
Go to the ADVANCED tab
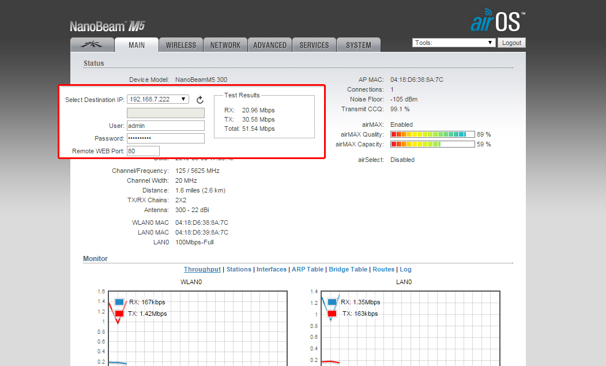click(270, 45)
